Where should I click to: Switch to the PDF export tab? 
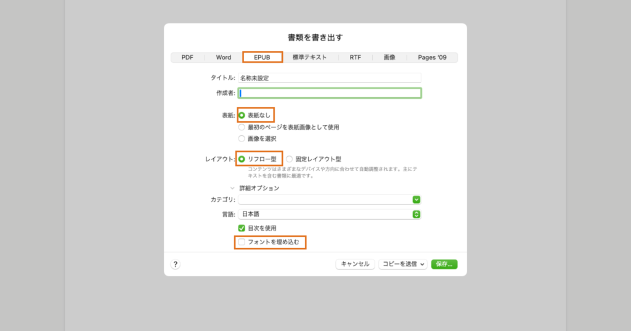pos(187,57)
